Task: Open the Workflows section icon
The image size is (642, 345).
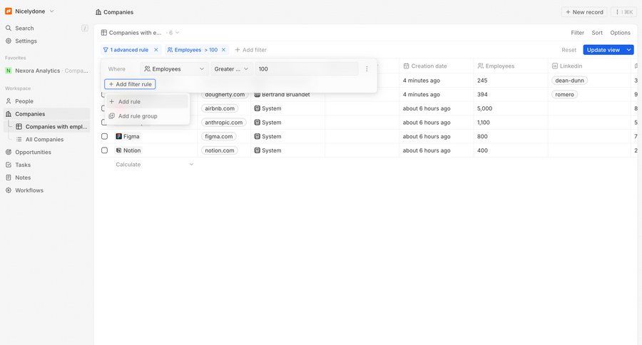Action: (x=9, y=190)
